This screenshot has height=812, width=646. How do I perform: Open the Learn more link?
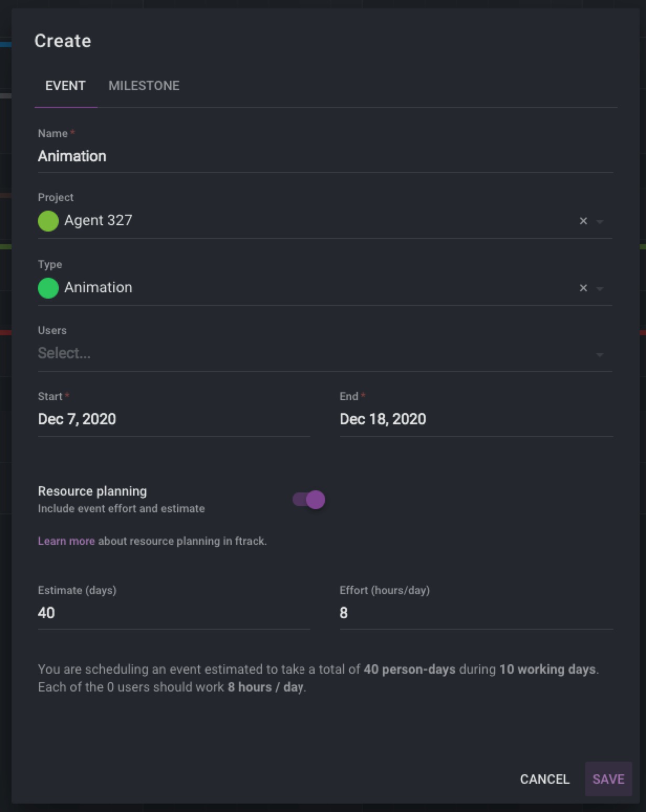click(x=66, y=541)
